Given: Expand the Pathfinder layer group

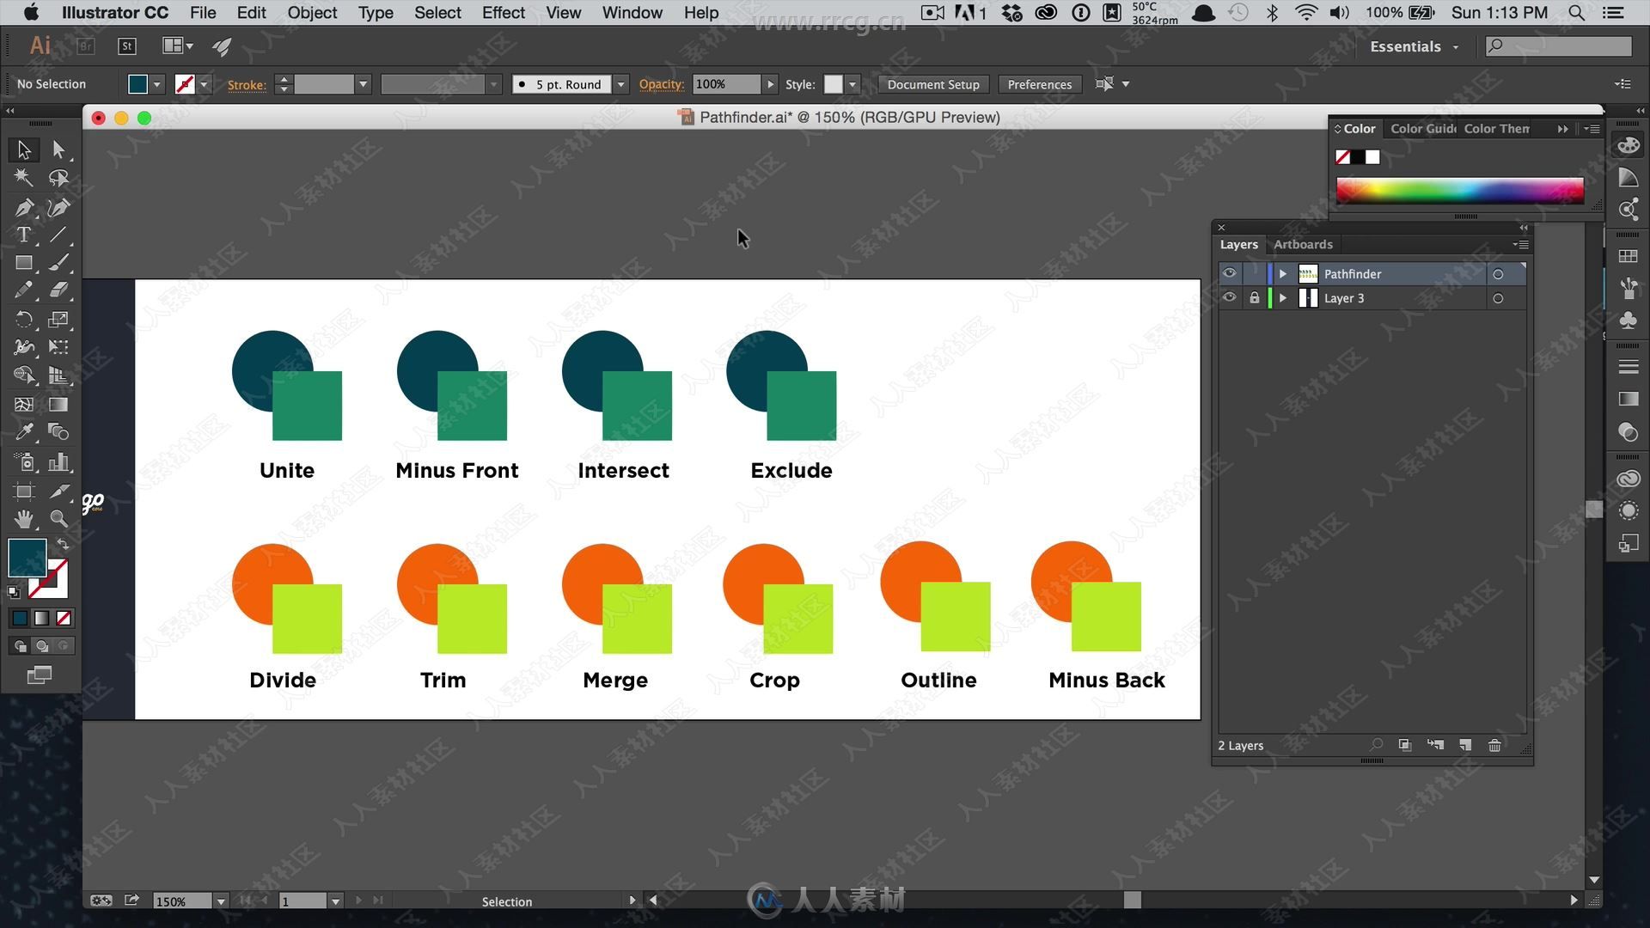Looking at the screenshot, I should click(1281, 273).
